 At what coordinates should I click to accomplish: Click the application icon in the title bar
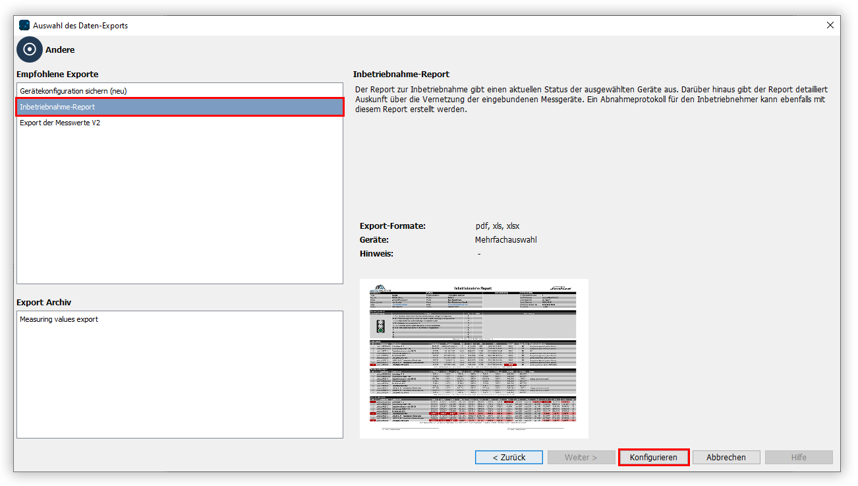click(23, 25)
